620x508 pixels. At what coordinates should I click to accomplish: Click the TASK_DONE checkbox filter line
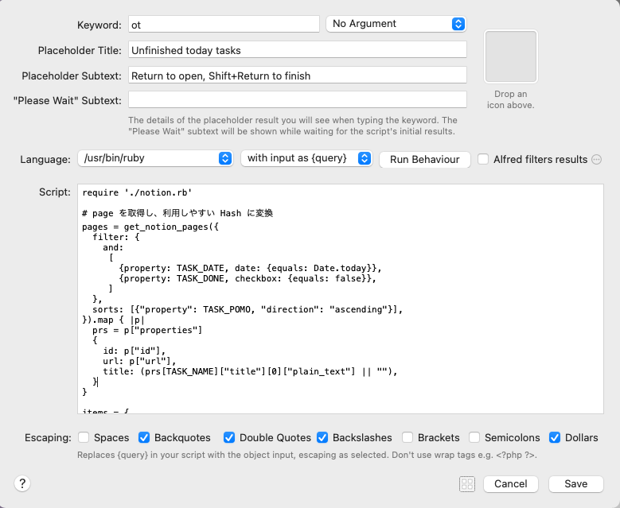(x=248, y=278)
